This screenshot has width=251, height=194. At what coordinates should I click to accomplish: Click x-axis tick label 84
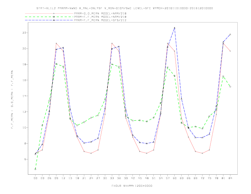coord(230,178)
